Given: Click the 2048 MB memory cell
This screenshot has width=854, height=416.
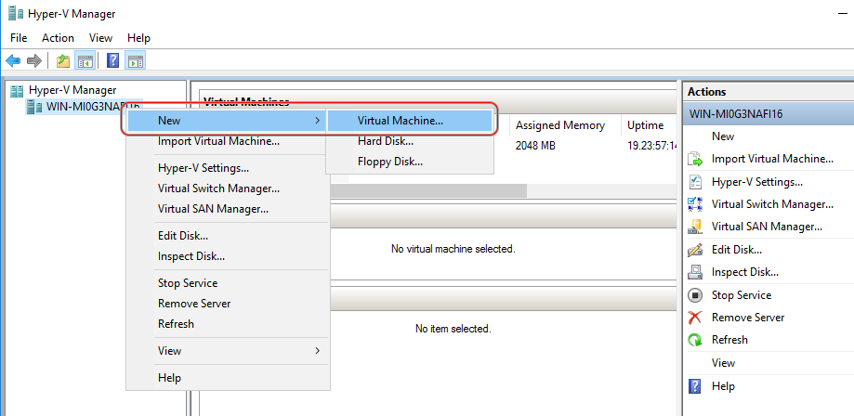Looking at the screenshot, I should [536, 147].
